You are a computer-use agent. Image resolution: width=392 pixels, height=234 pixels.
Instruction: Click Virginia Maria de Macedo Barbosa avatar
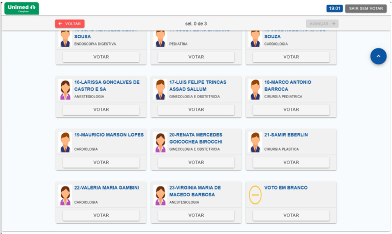click(x=160, y=195)
